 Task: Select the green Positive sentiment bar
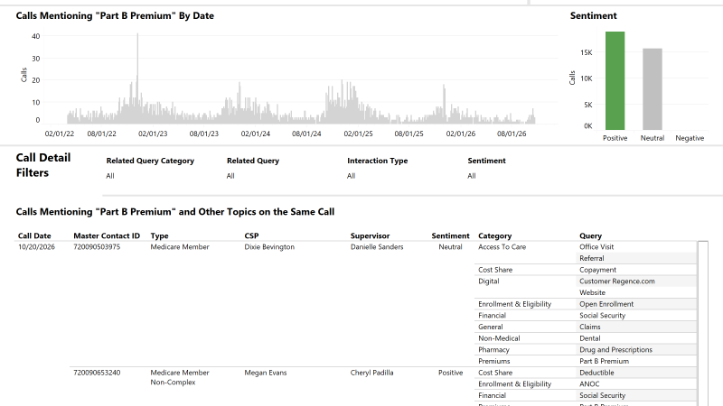tap(615, 80)
